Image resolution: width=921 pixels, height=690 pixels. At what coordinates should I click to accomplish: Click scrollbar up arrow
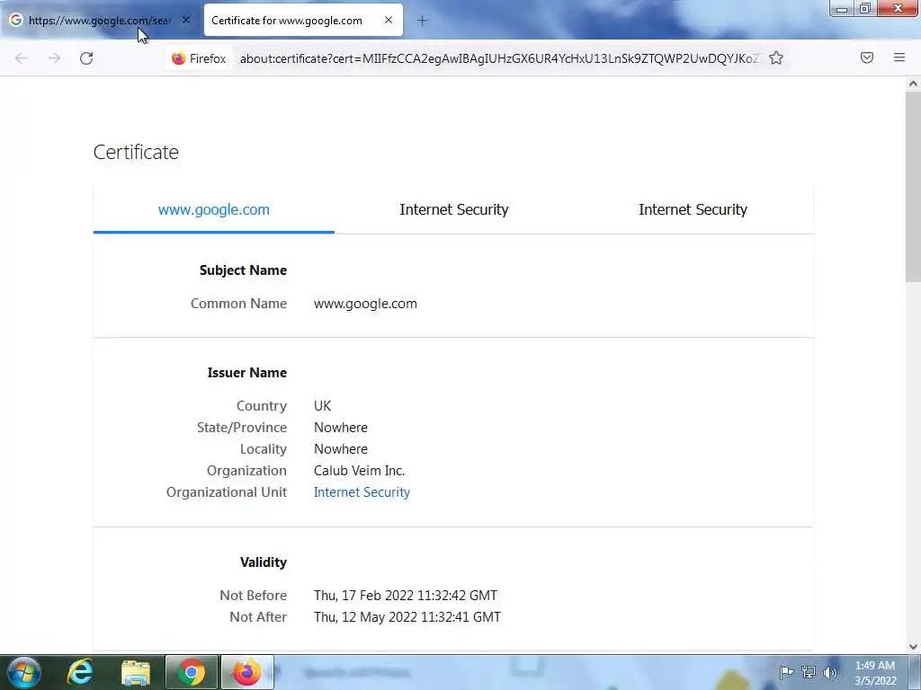point(913,84)
